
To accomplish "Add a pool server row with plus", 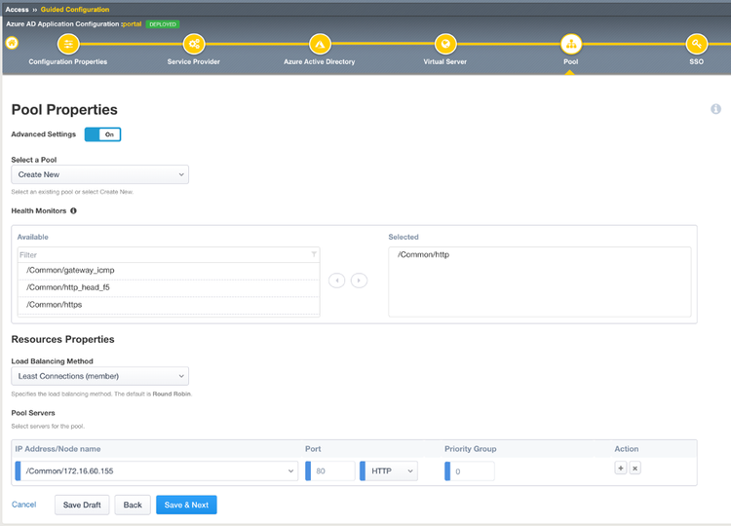I will coord(620,469).
